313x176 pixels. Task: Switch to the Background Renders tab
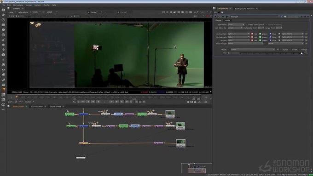pyautogui.click(x=244, y=9)
